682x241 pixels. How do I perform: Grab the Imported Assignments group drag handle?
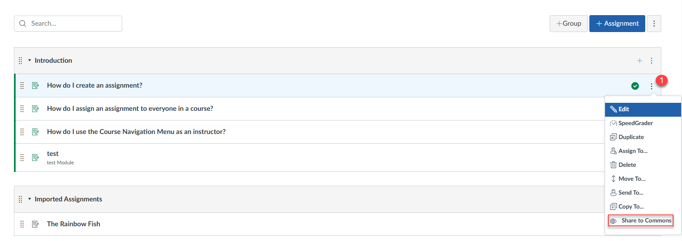[20, 199]
